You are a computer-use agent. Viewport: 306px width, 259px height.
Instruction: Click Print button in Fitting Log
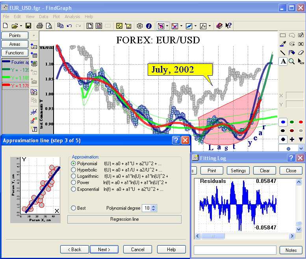(212, 171)
